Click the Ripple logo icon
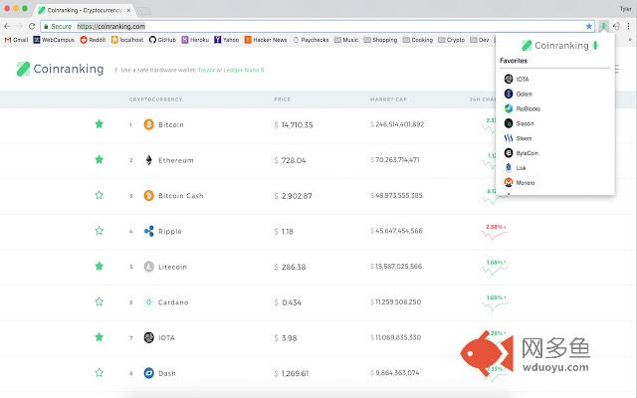The image size is (637, 398). tap(149, 231)
